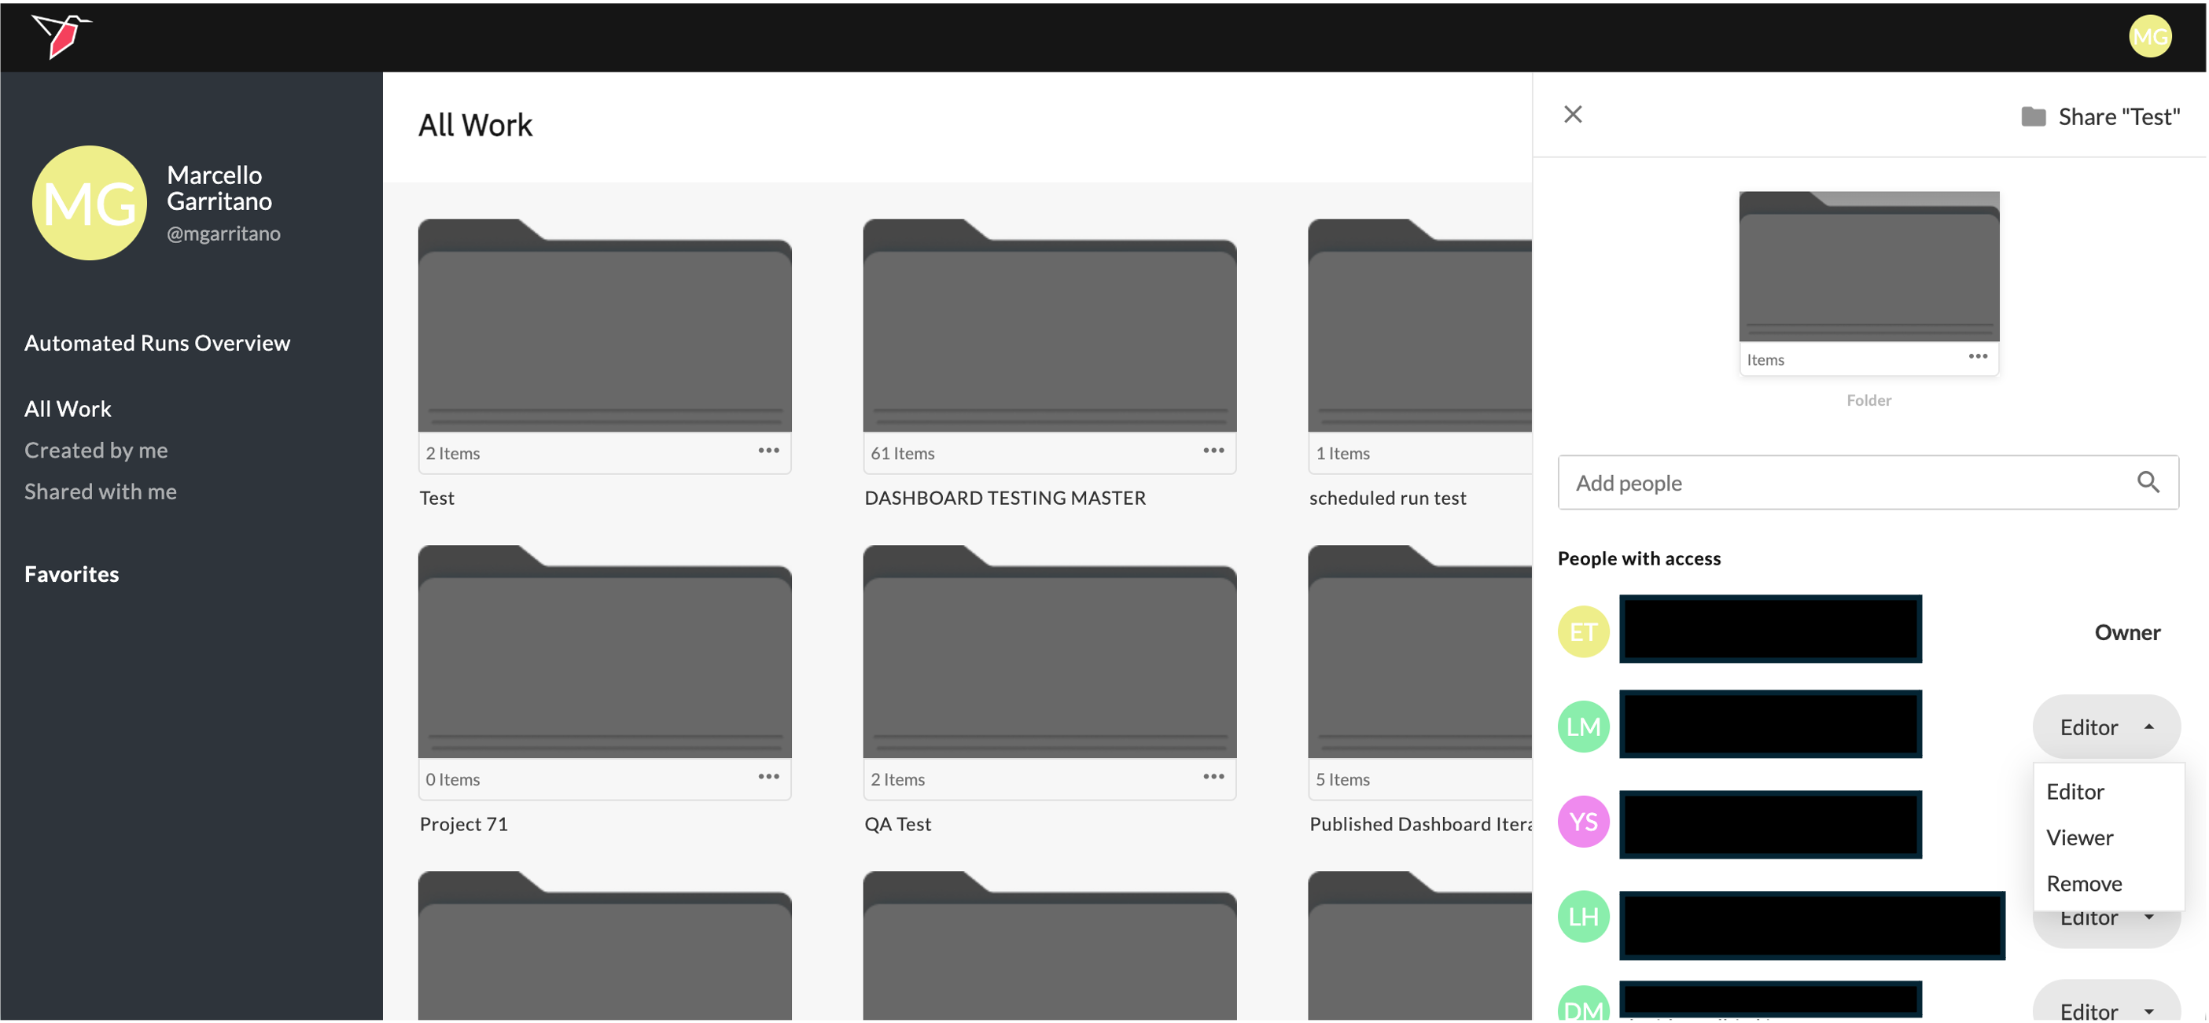Choose Remove from the role menu
The height and width of the screenshot is (1023, 2209).
tap(2083, 883)
